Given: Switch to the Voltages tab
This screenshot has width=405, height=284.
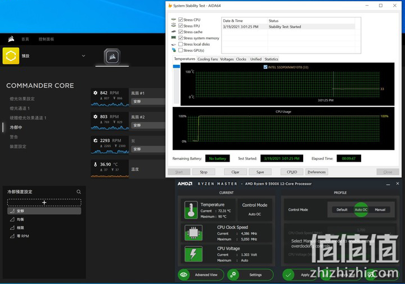Looking at the screenshot, I should coord(227,59).
